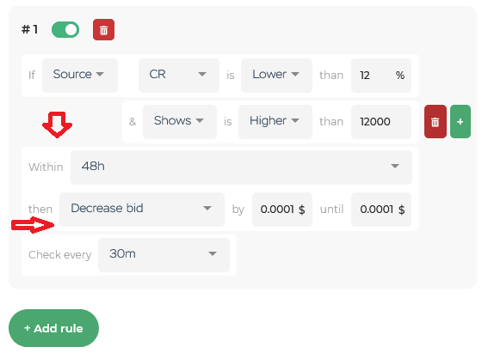
Task: Edit the Shows threshold field showing 12000
Action: click(381, 122)
